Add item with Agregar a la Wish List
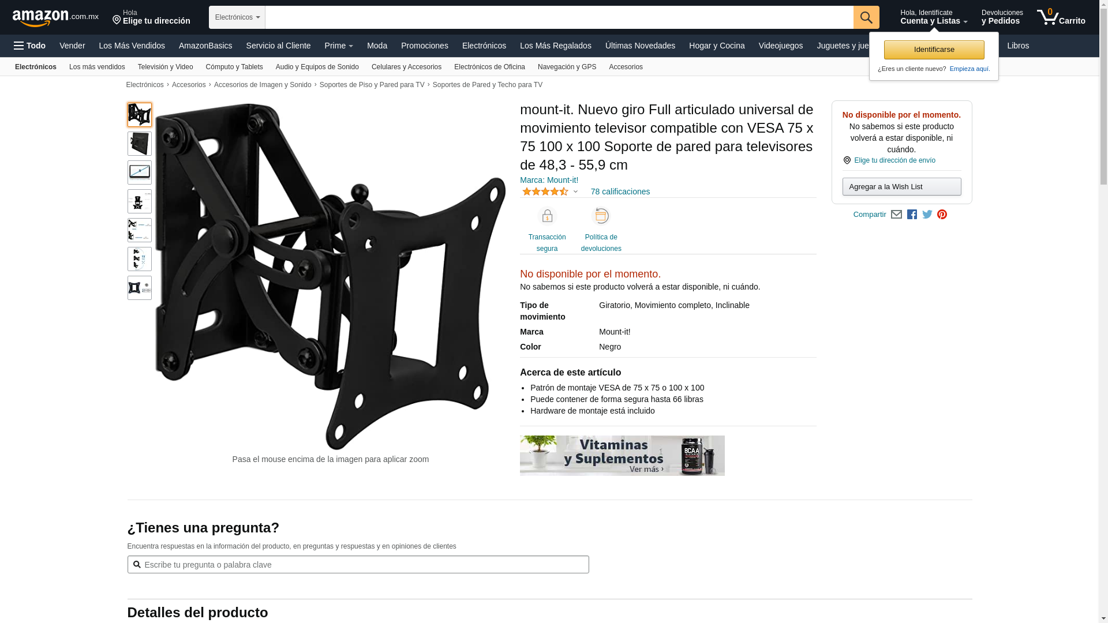Image resolution: width=1108 pixels, height=623 pixels. point(901,186)
